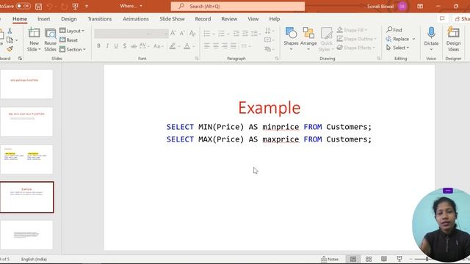The height and width of the screenshot is (264, 470).
Task: Apply shadow to text
Action: [125, 46]
